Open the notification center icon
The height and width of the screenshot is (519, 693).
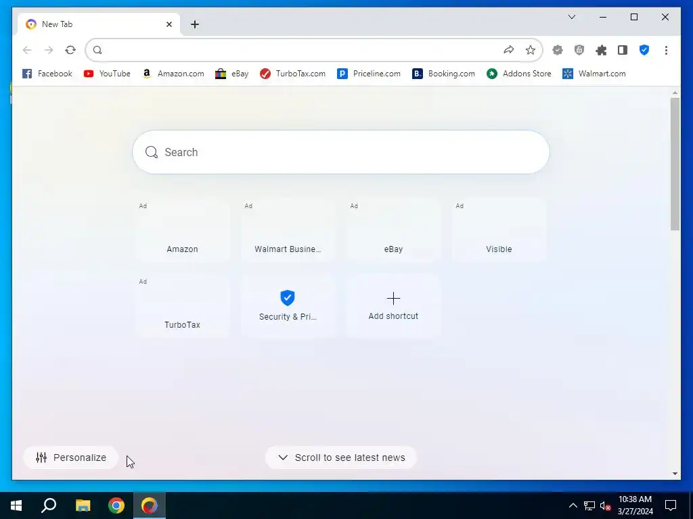[671, 505]
